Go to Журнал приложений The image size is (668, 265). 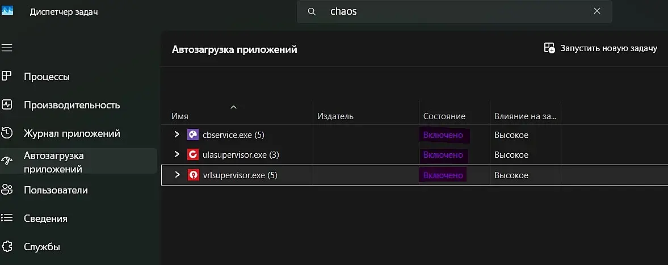coord(72,133)
